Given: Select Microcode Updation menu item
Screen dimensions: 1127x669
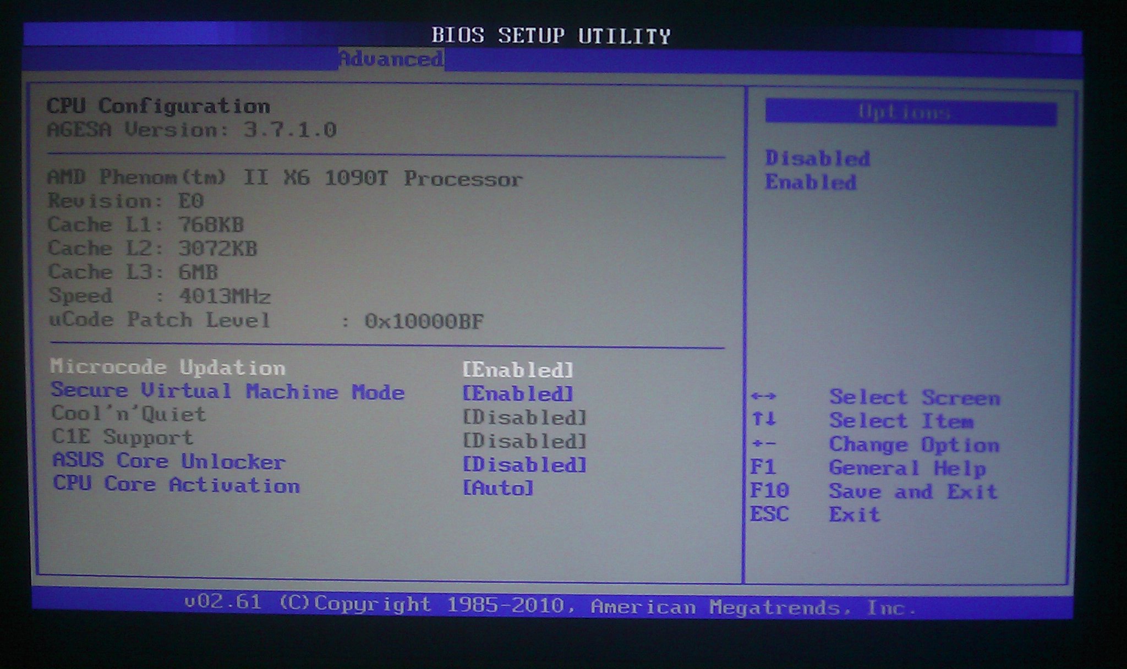Looking at the screenshot, I should tap(168, 367).
